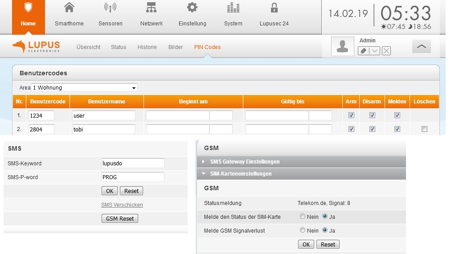
Task: Collapse the SIM-Karteneinstellungen section
Action: (241, 174)
